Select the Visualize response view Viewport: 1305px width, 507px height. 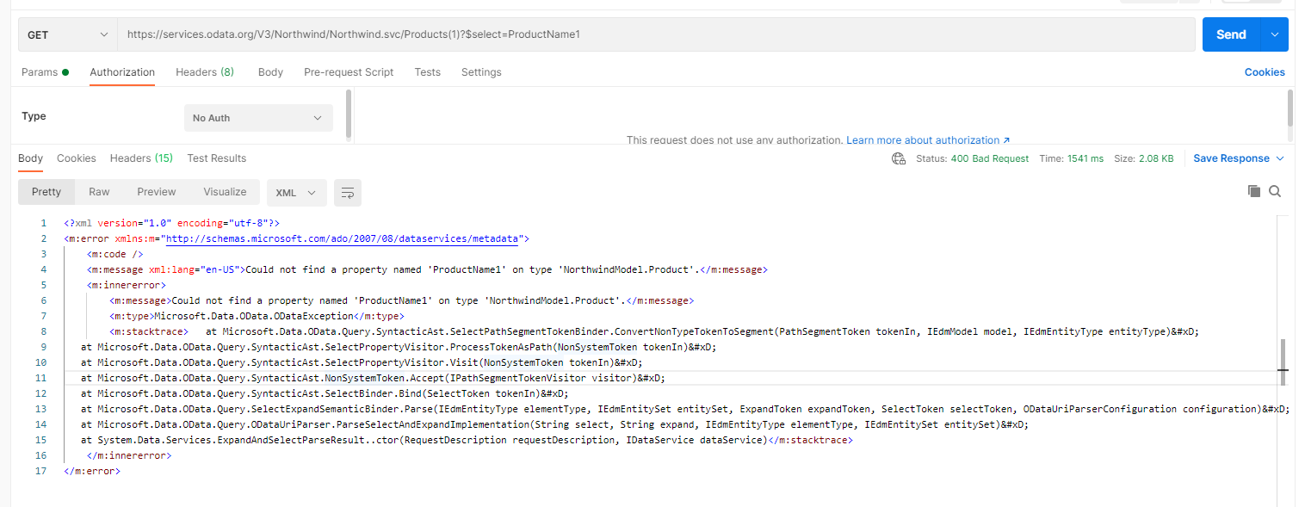(x=225, y=192)
